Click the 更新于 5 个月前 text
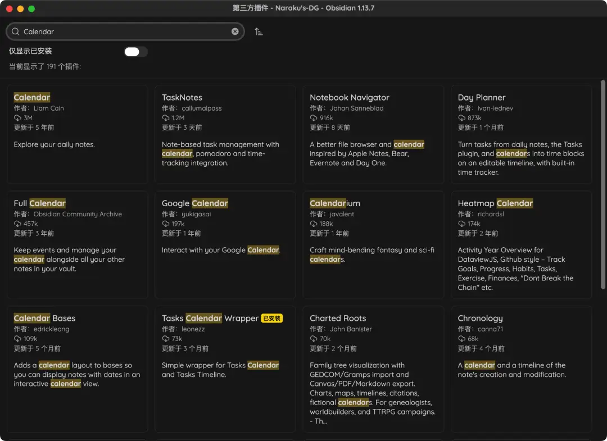Viewport: 607px width, 441px height. pyautogui.click(x=37, y=348)
